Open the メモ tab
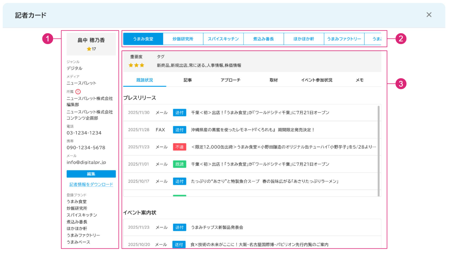 360,80
